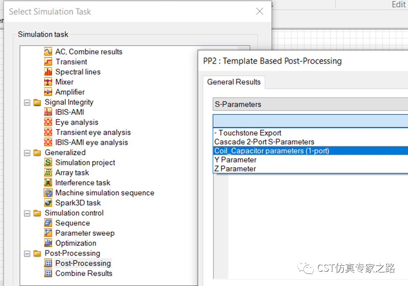Collapse the Signal Integrity folder
This screenshot has width=408, height=286.
27,102
